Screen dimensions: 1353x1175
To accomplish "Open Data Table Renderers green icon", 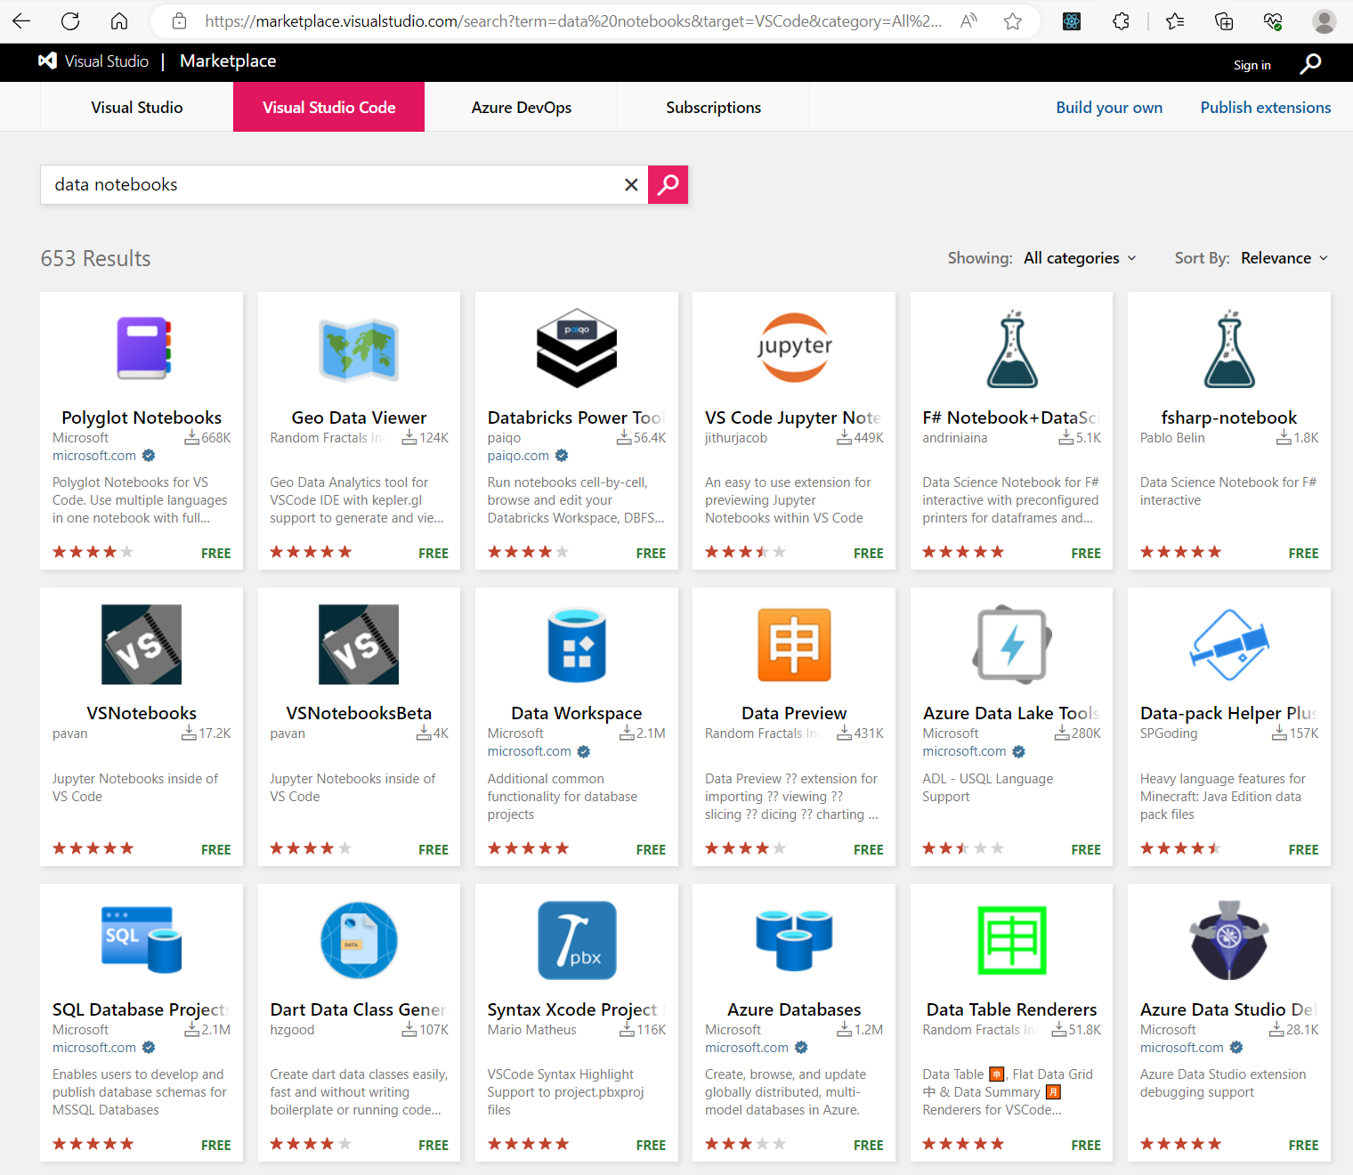I will pyautogui.click(x=1012, y=940).
